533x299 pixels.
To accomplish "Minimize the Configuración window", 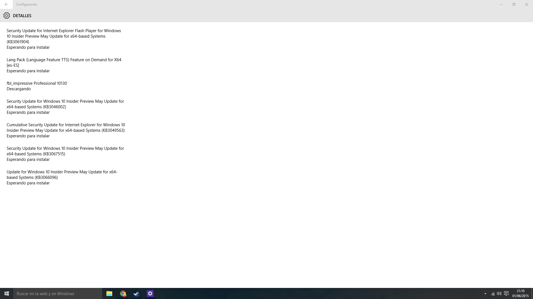I will 501,4.
